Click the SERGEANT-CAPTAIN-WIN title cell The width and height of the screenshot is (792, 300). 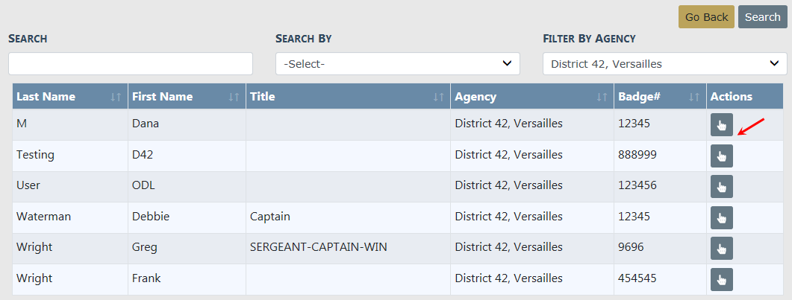(x=319, y=248)
